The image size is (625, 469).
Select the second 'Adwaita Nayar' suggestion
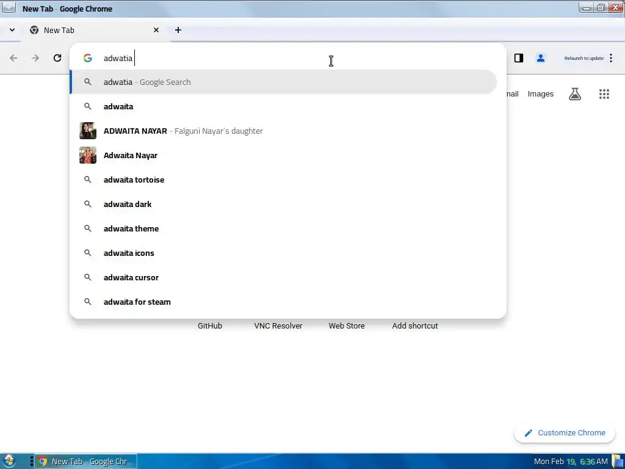click(284, 155)
